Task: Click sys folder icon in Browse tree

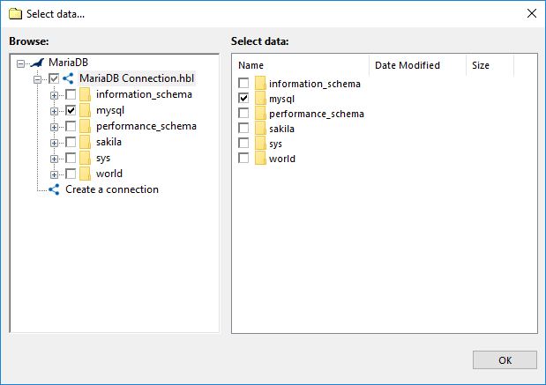Action: click(85, 159)
